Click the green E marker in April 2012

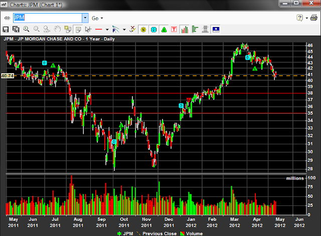[255, 69]
